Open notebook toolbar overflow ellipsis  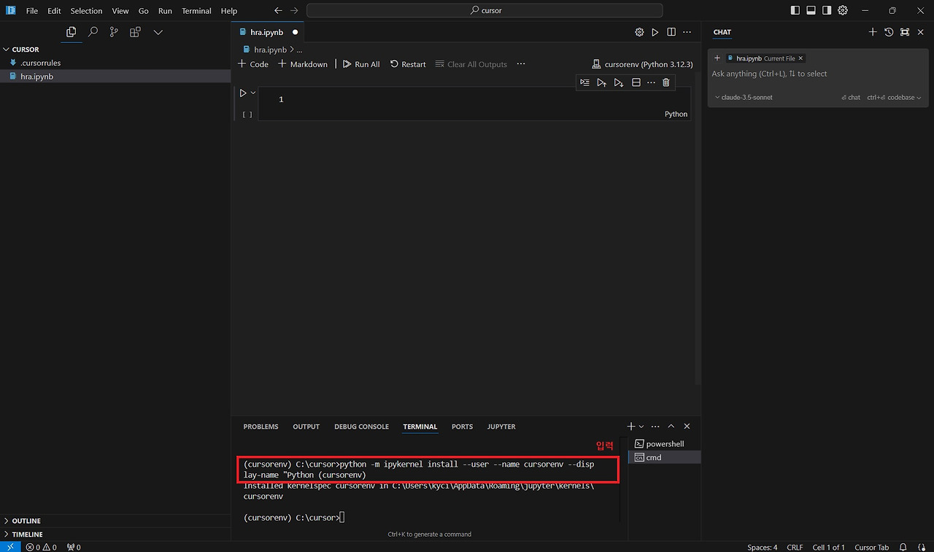521,64
